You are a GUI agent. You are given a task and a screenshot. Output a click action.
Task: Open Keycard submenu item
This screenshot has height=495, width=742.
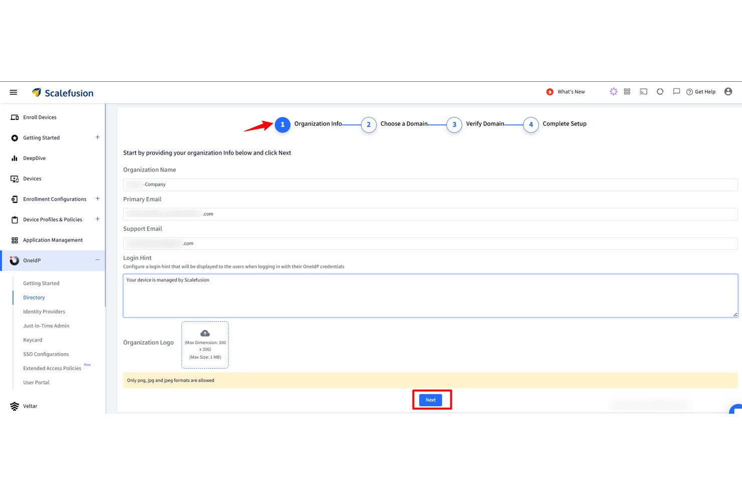[33, 340]
